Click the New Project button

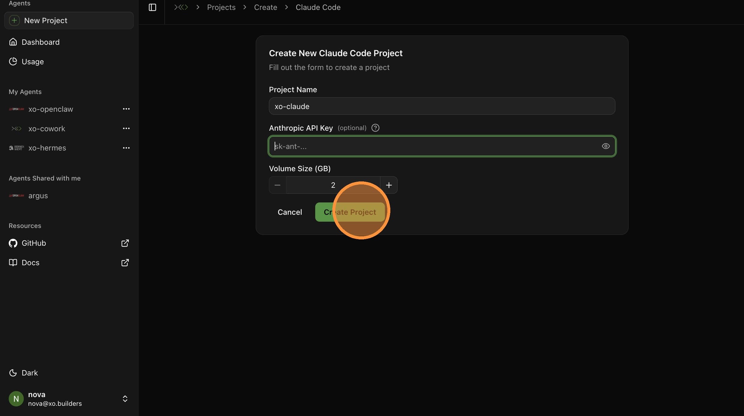(69, 20)
